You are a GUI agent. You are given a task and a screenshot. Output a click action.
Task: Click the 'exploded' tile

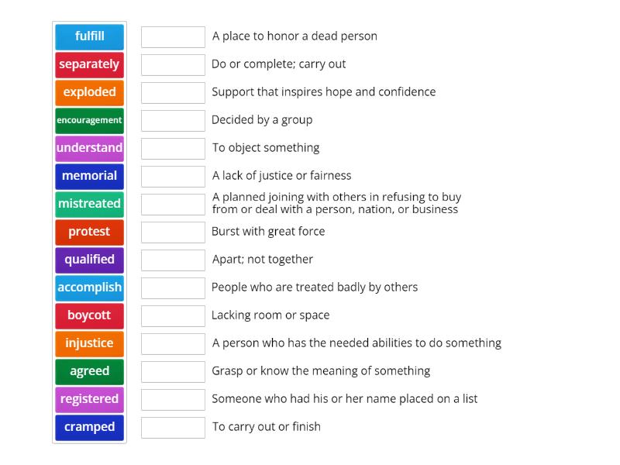89,92
